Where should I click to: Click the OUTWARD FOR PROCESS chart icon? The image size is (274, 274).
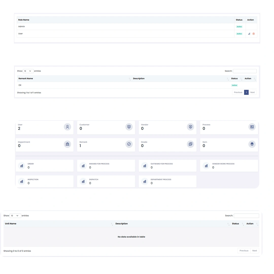click(145, 166)
